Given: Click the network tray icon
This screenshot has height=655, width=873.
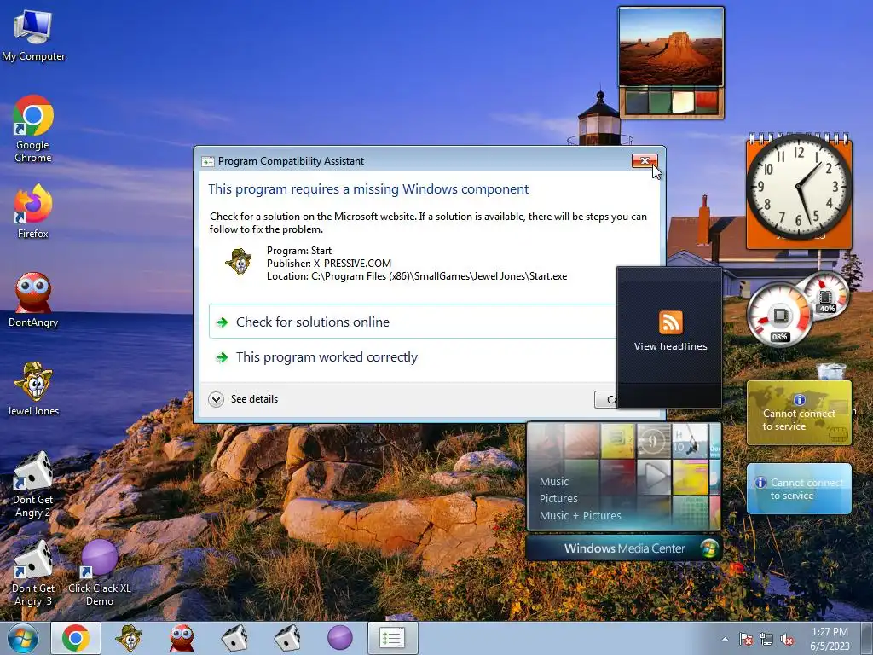Looking at the screenshot, I should [x=766, y=639].
